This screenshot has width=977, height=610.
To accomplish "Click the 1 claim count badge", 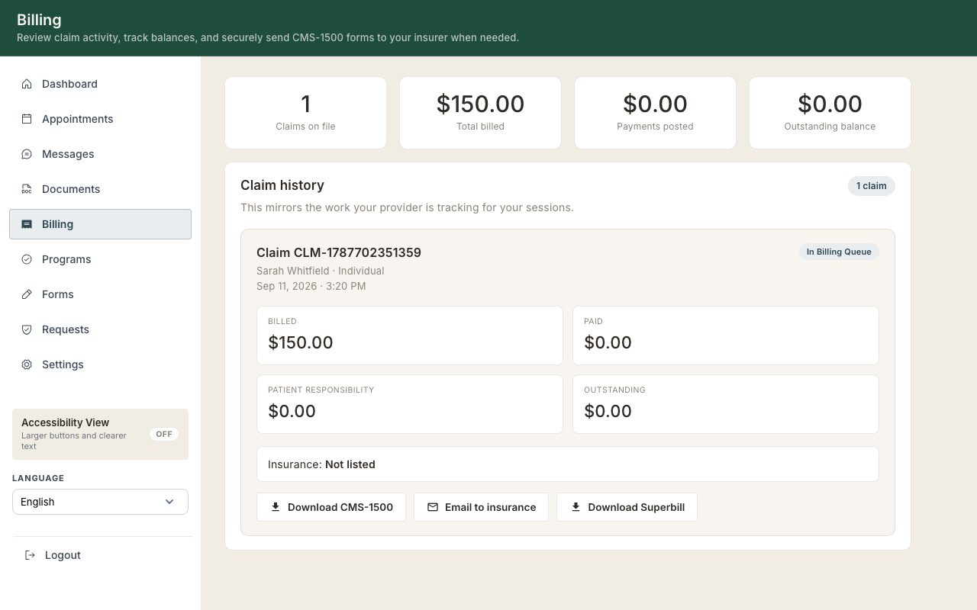I will coord(871,186).
